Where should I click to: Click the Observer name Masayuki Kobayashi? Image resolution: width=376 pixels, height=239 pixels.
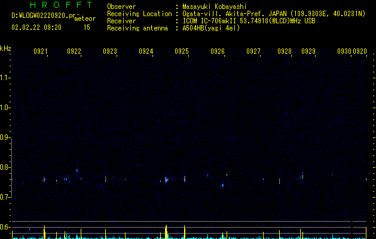(215, 7)
